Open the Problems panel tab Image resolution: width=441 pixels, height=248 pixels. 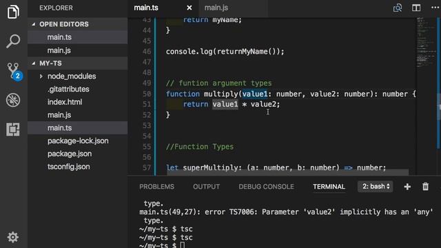coord(156,187)
